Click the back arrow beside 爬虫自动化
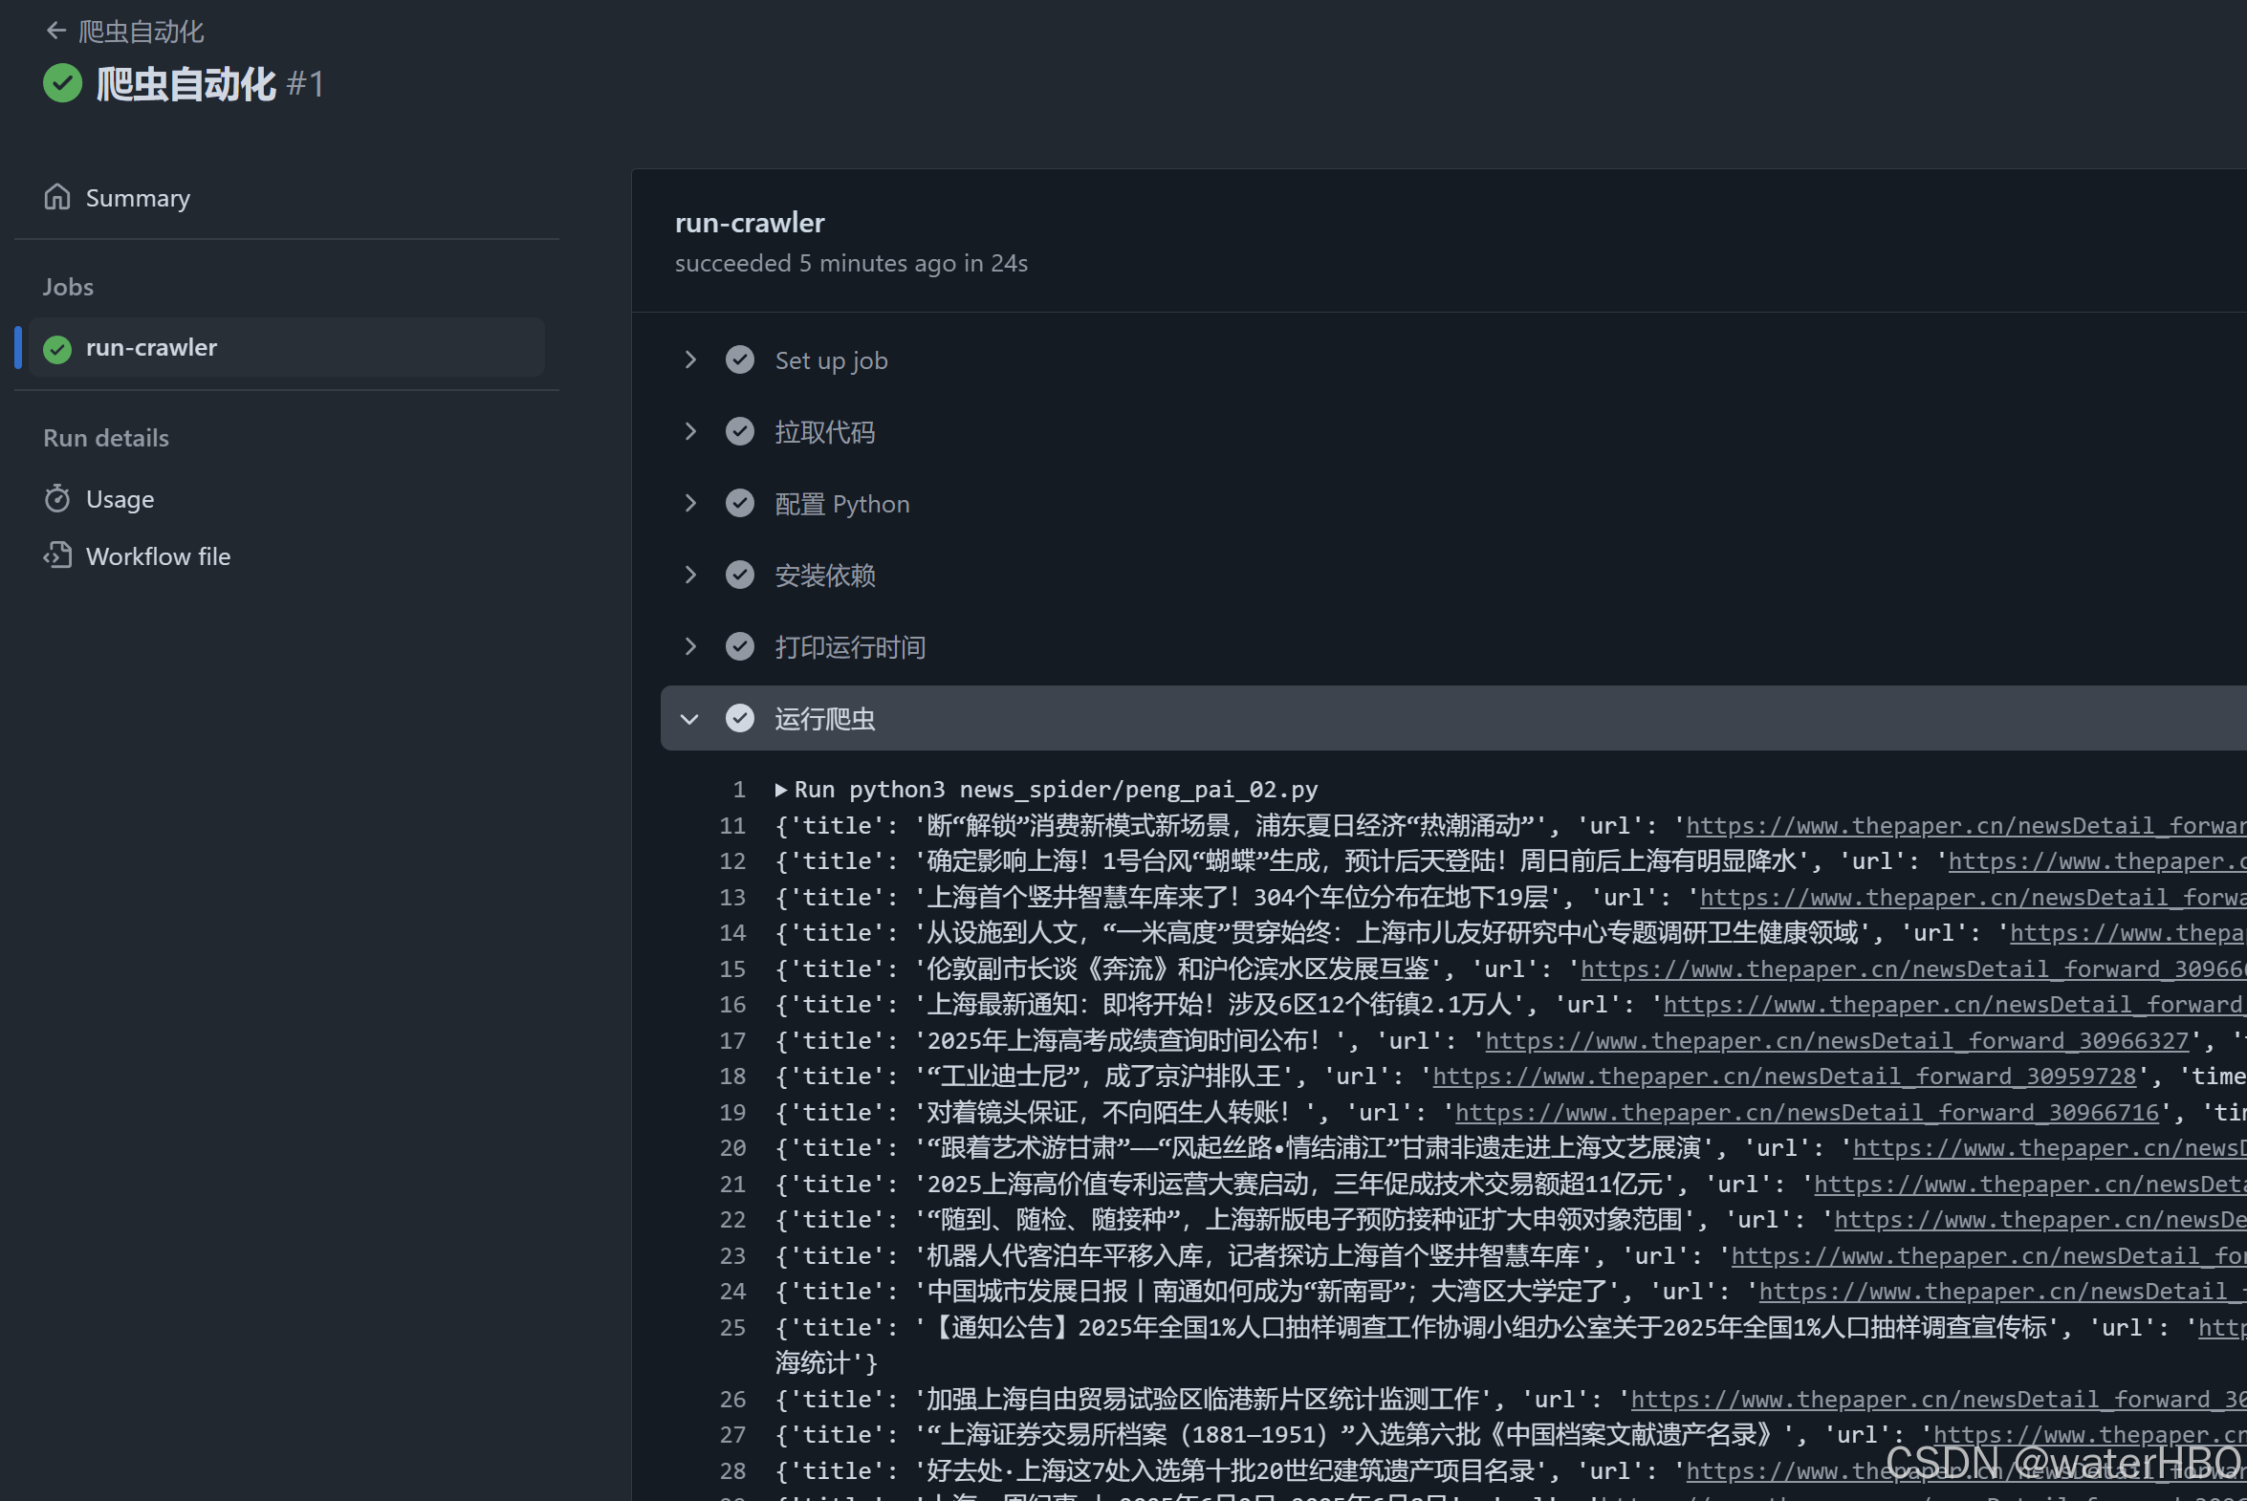The height and width of the screenshot is (1501, 2247). pyautogui.click(x=55, y=32)
